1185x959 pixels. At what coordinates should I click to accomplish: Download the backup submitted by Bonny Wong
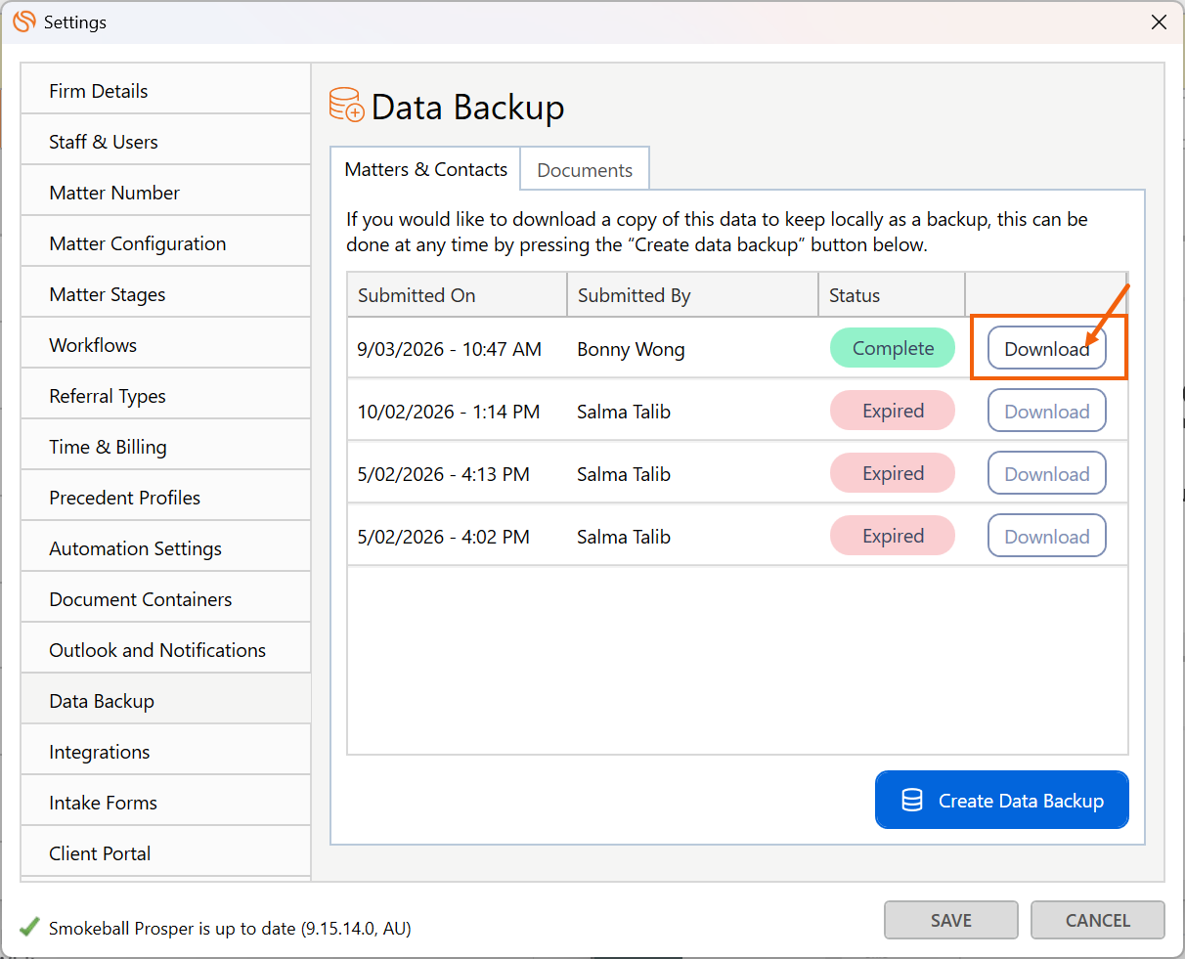click(x=1046, y=349)
